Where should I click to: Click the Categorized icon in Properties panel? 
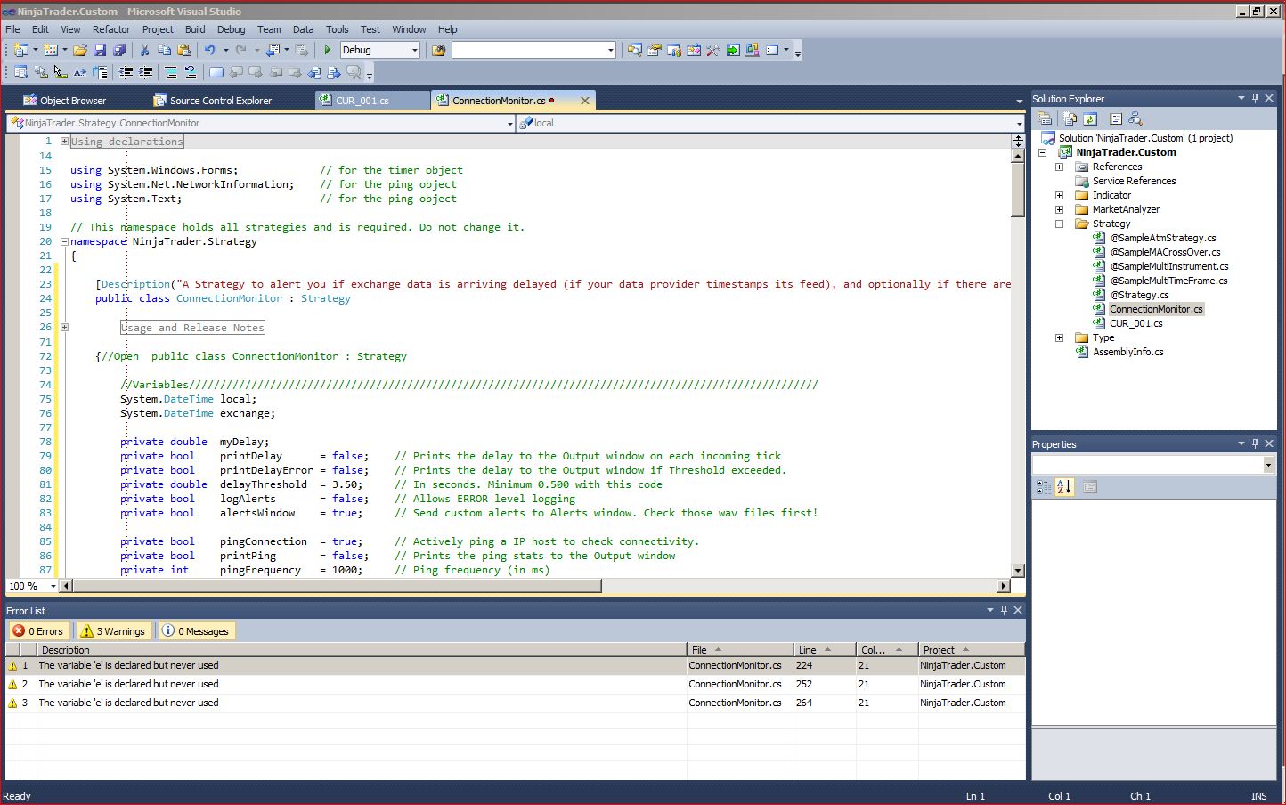[x=1044, y=487]
